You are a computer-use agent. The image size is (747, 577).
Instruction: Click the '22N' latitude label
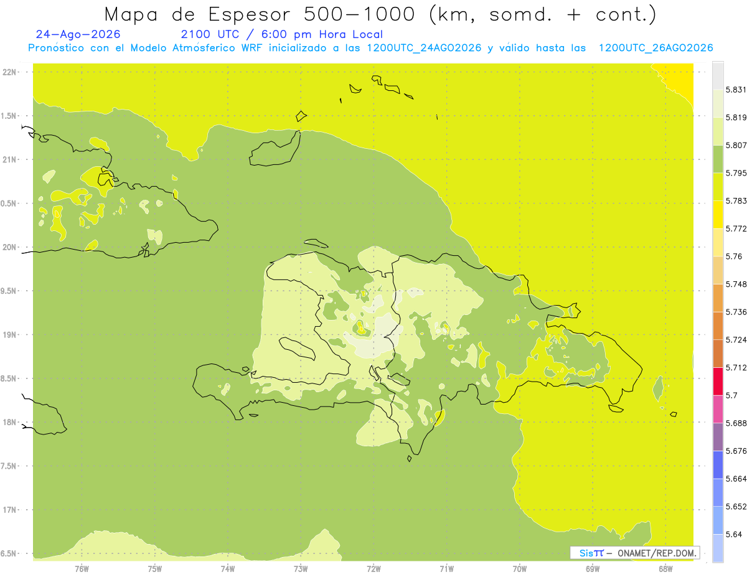click(9, 72)
